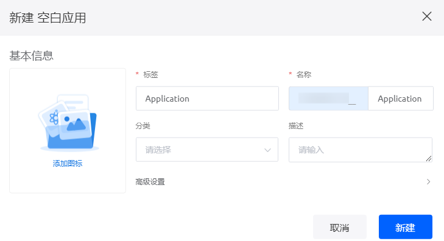The width and height of the screenshot is (444, 241).
Task: Click the 描述 field label
Action: point(296,126)
